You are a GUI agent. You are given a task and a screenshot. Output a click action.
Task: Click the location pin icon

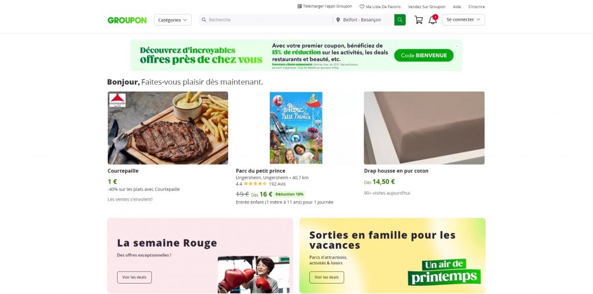tap(338, 20)
